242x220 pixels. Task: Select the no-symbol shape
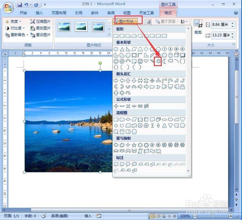point(122,61)
